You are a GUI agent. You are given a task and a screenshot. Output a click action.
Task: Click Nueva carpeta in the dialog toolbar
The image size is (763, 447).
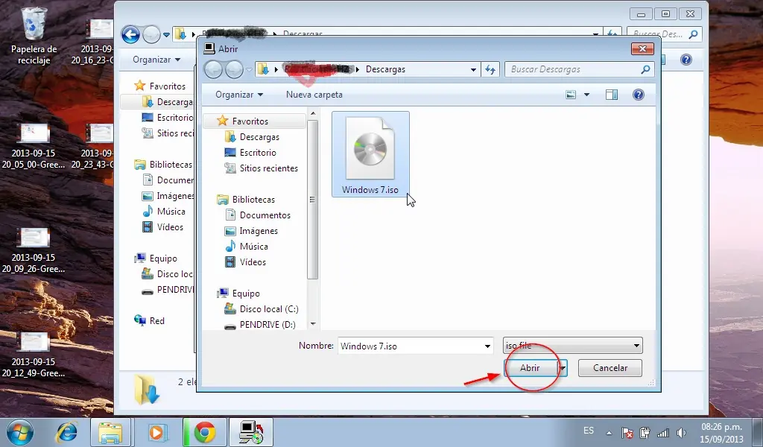[x=314, y=95]
